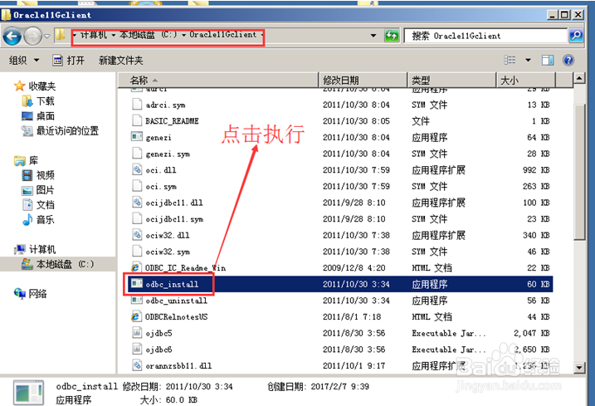Select 本地磁盘 (C:) in navigation pane
Image resolution: width=595 pixels, height=406 pixels.
point(58,264)
